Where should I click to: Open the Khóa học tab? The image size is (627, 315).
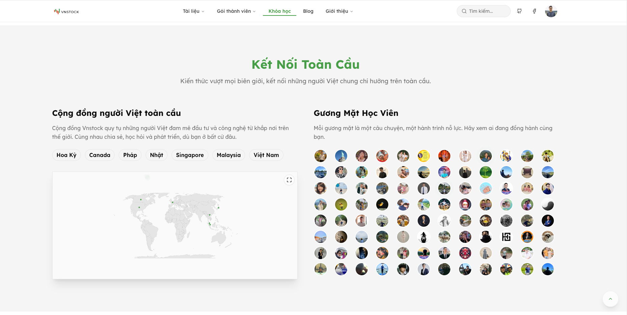pos(279,11)
